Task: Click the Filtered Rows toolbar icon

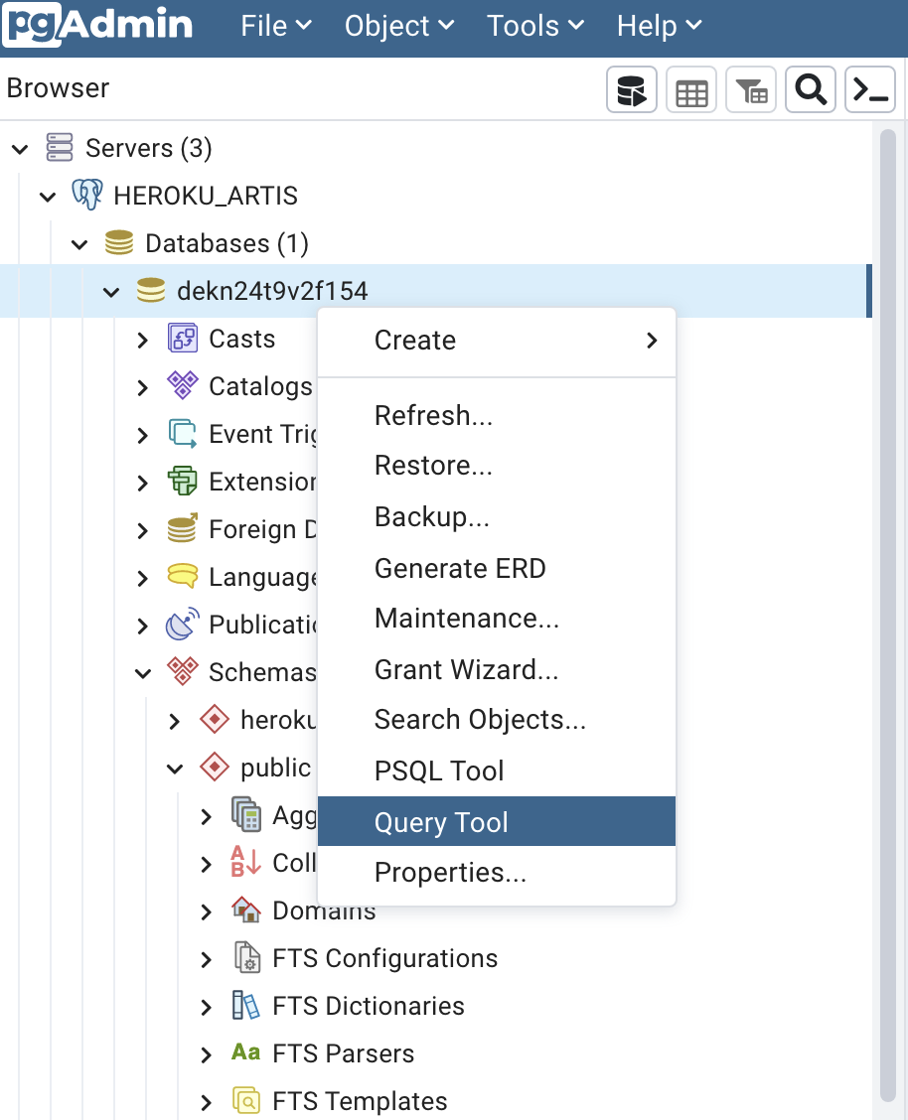Action: (751, 90)
